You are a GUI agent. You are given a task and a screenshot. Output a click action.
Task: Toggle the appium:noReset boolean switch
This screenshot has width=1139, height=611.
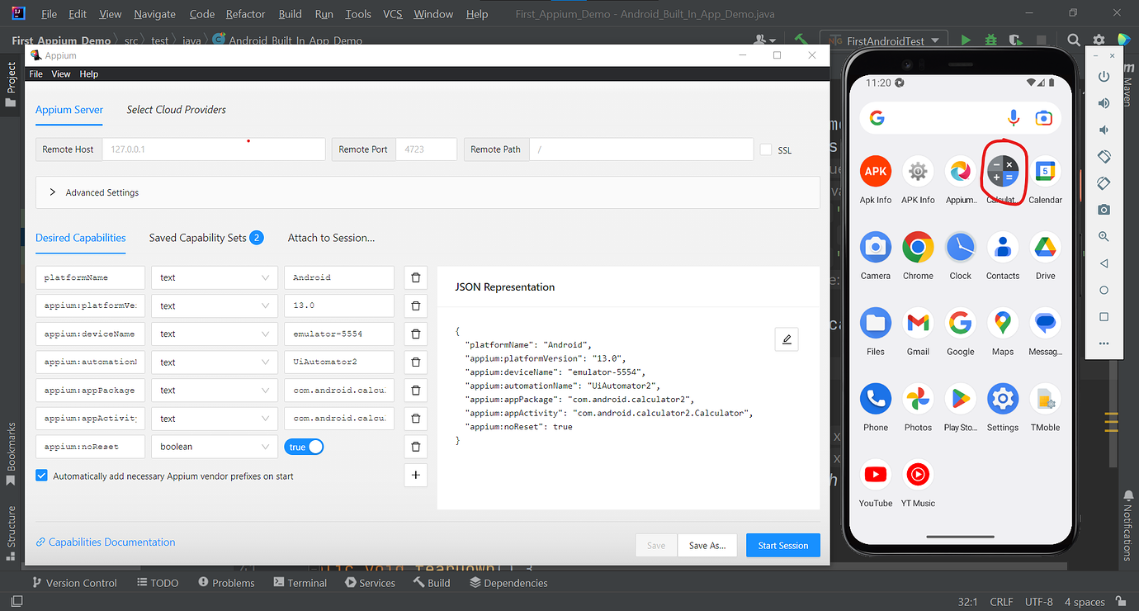click(304, 446)
